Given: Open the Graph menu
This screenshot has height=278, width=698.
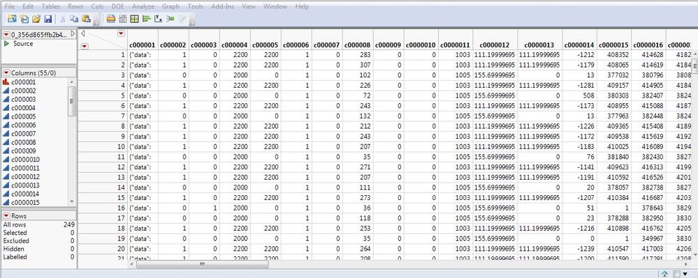Looking at the screenshot, I should 171,7.
